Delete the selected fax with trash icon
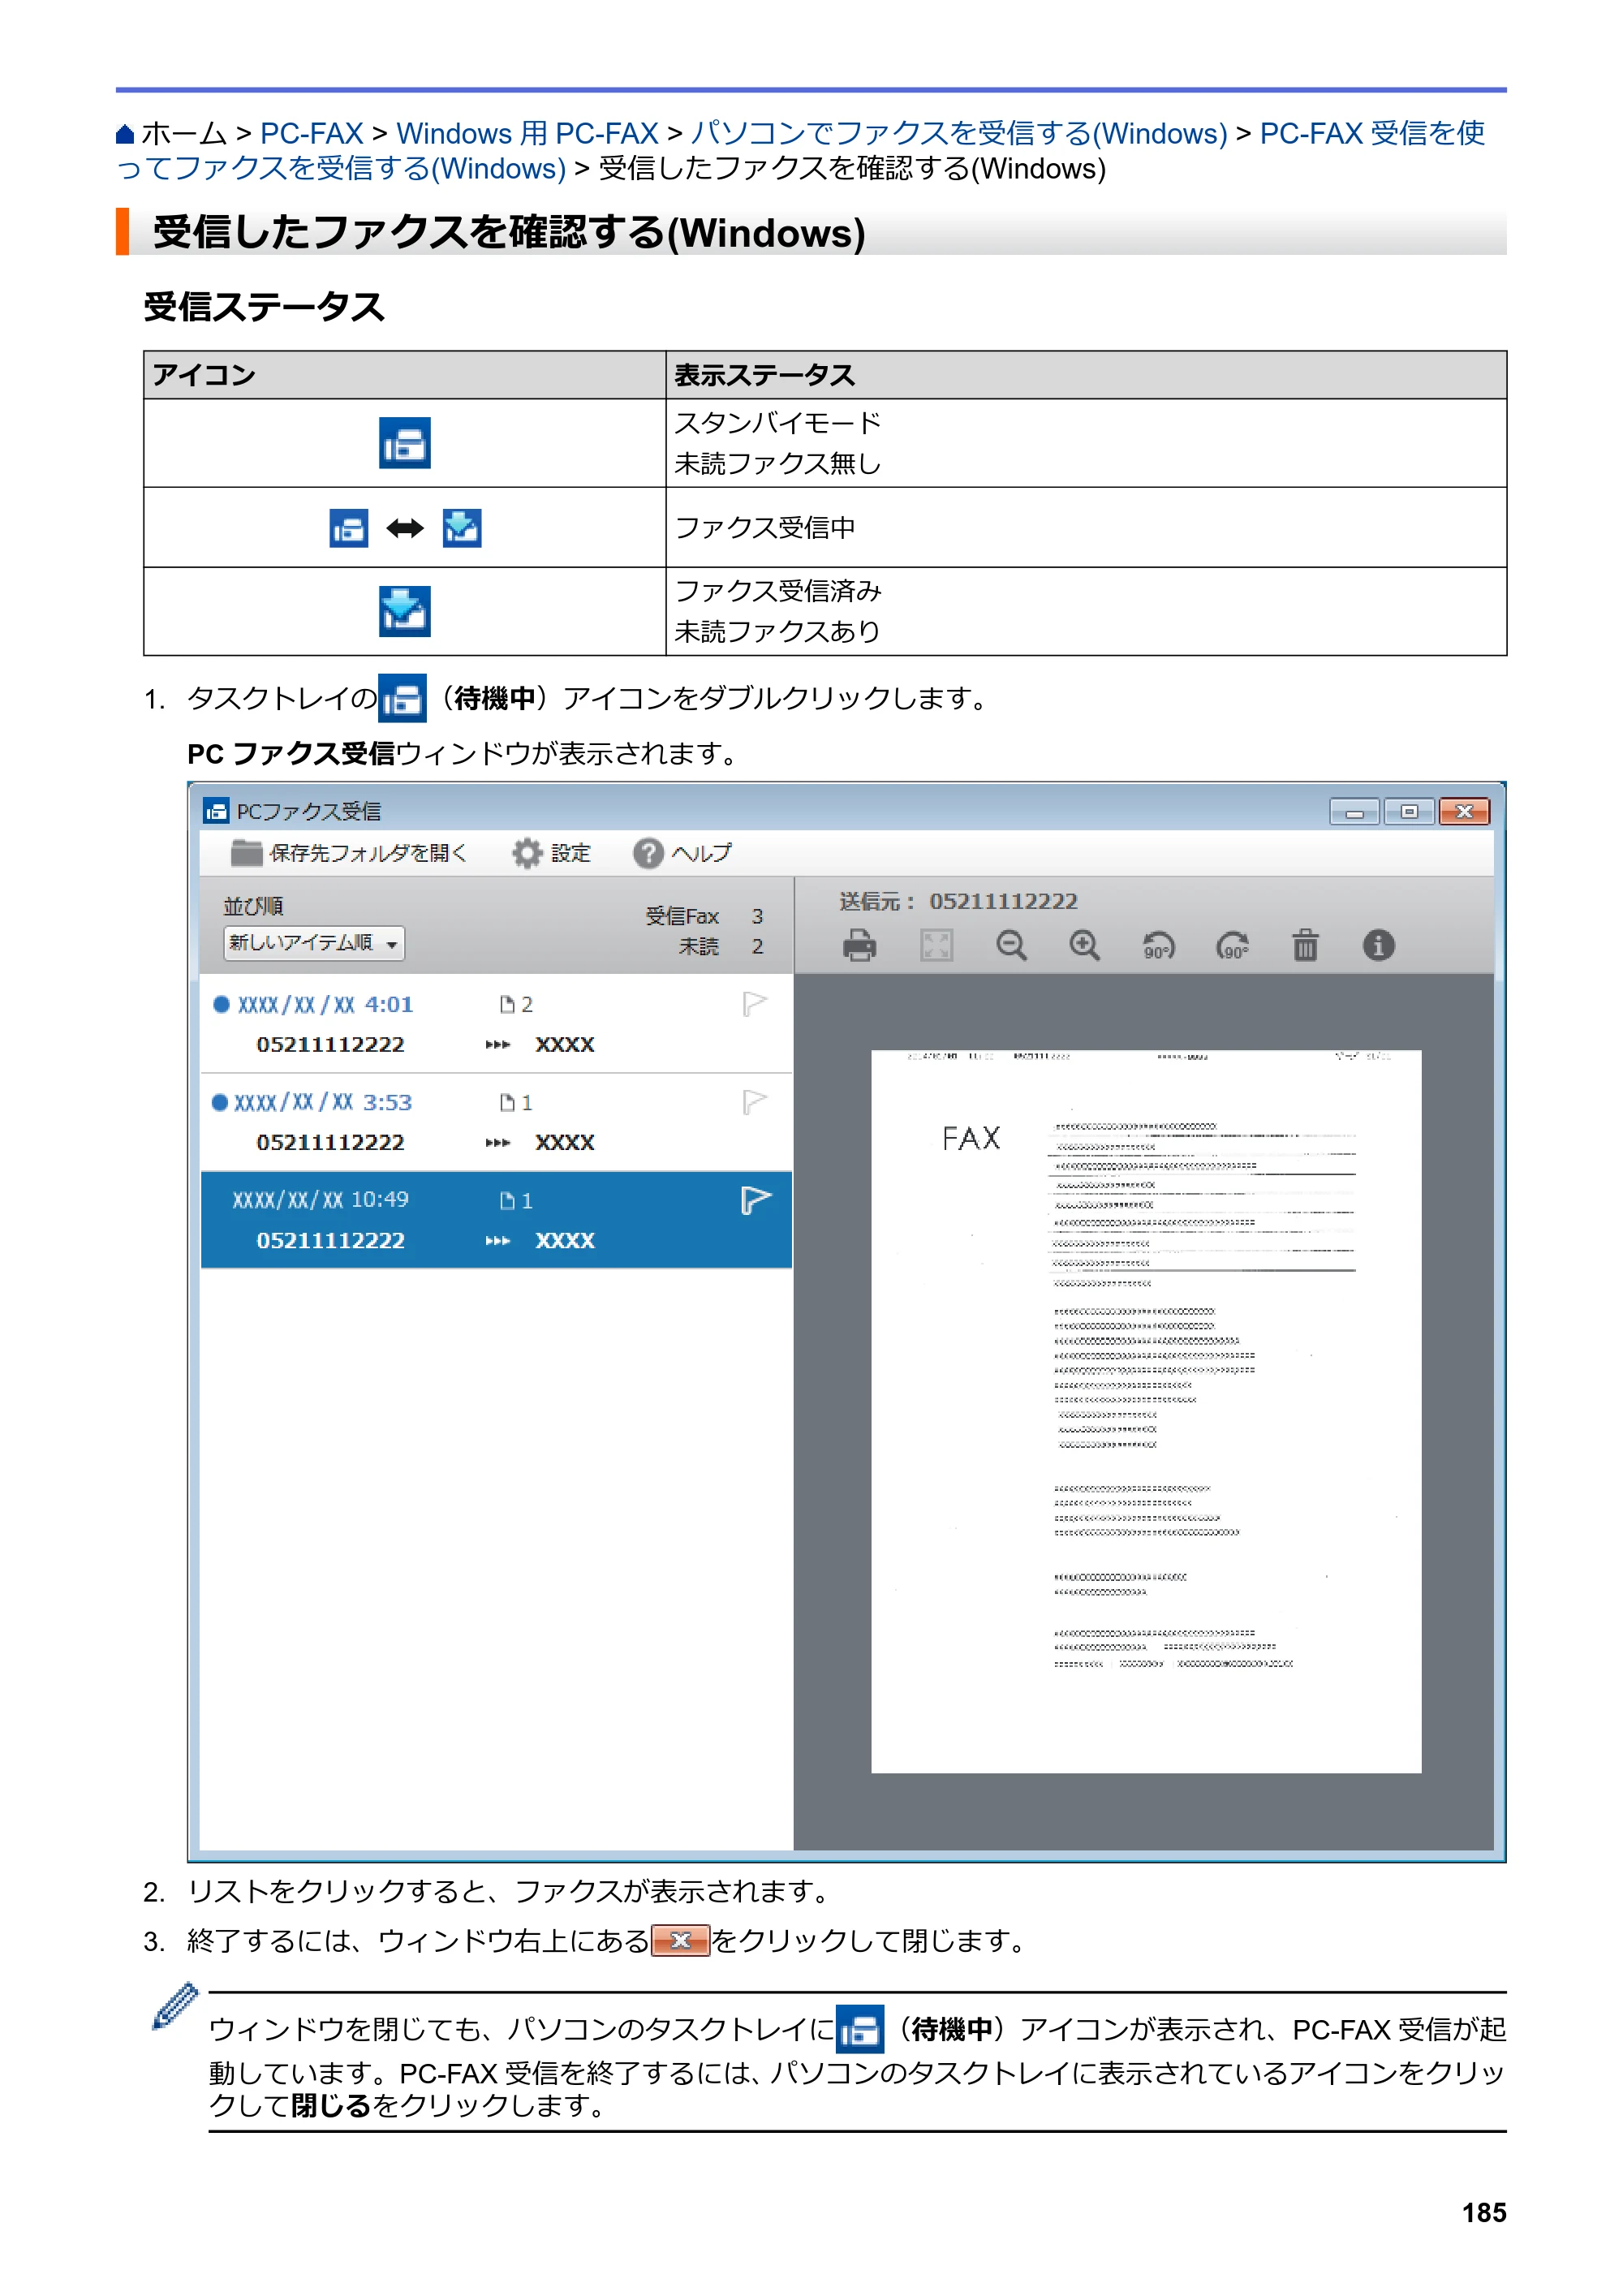The height and width of the screenshot is (2296, 1623). click(x=1305, y=945)
